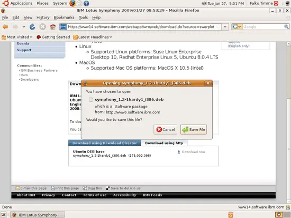291x218 pixels.
Task: Click Cancel in the download dialog
Action: point(166,129)
